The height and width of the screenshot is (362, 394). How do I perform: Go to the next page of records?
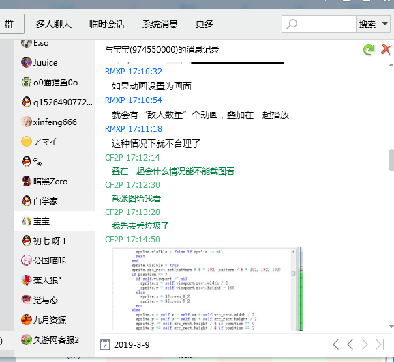tap(365, 344)
